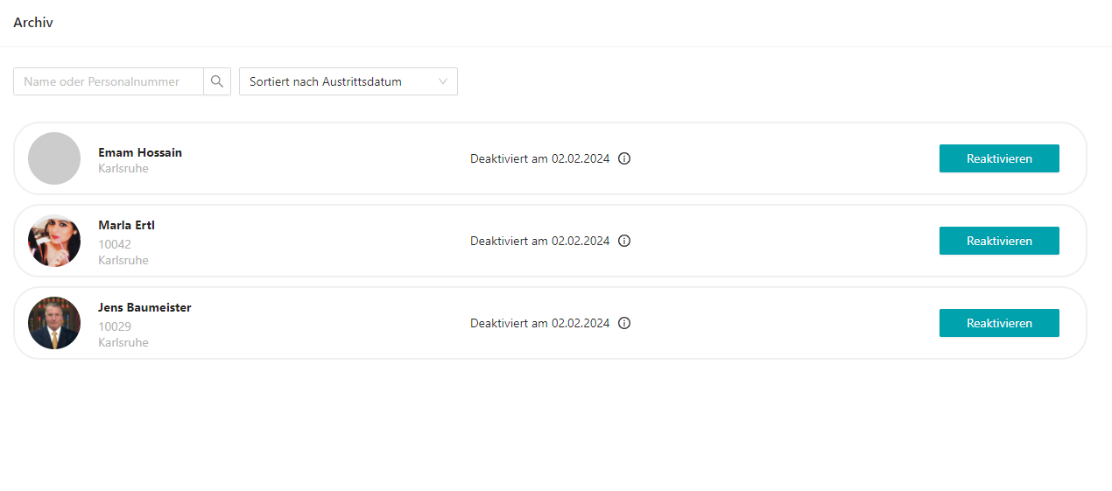This screenshot has width=1112, height=491.
Task: Click personnel number 10042
Action: (x=115, y=244)
